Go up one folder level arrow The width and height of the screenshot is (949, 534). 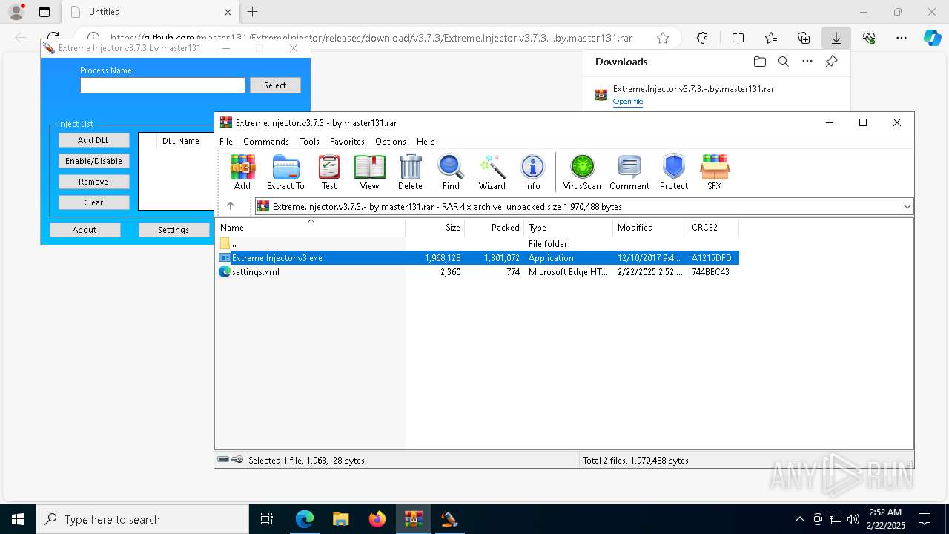pos(231,206)
